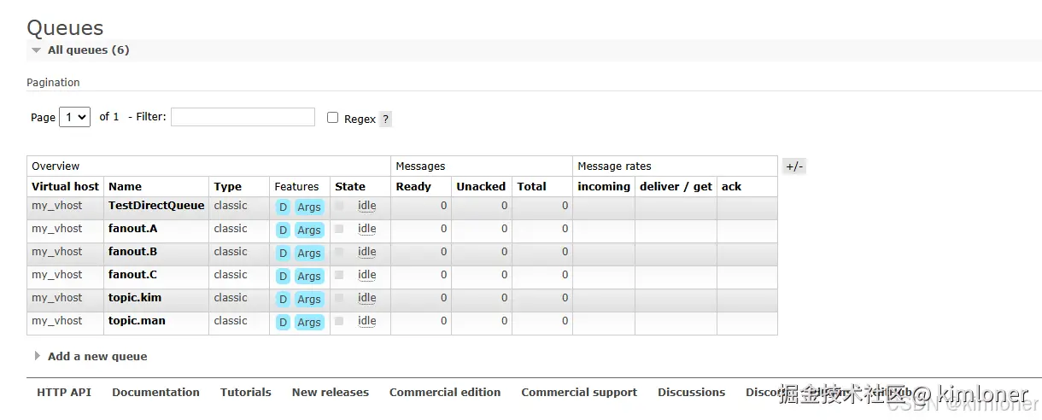Open the topic.kim queue link
Viewport: 1042px width, 420px height.
[135, 298]
